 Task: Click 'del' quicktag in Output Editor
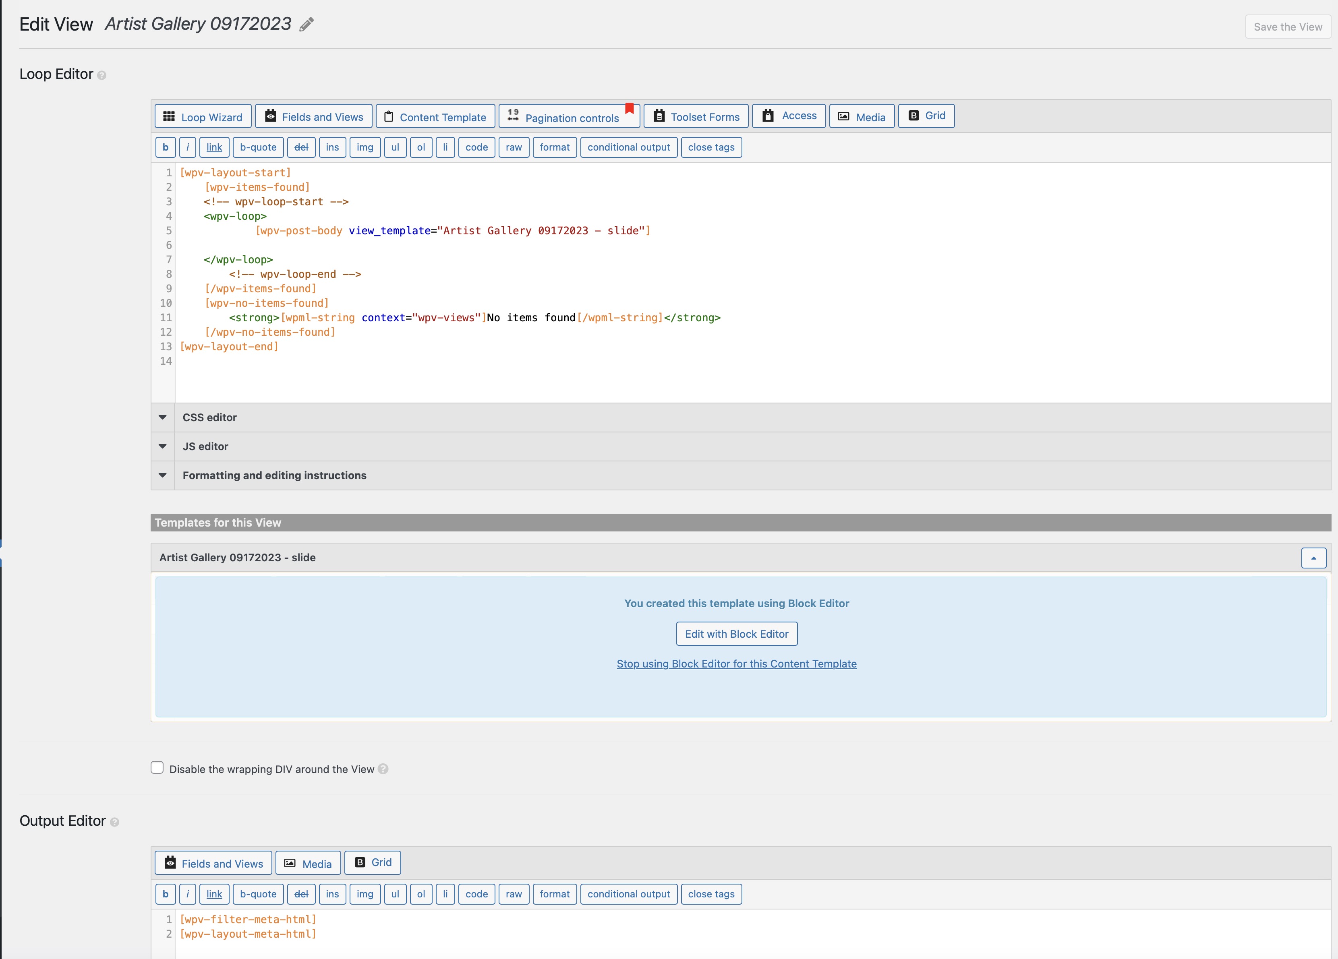click(301, 894)
